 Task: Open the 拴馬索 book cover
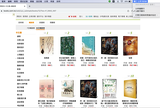tap(46, 46)
